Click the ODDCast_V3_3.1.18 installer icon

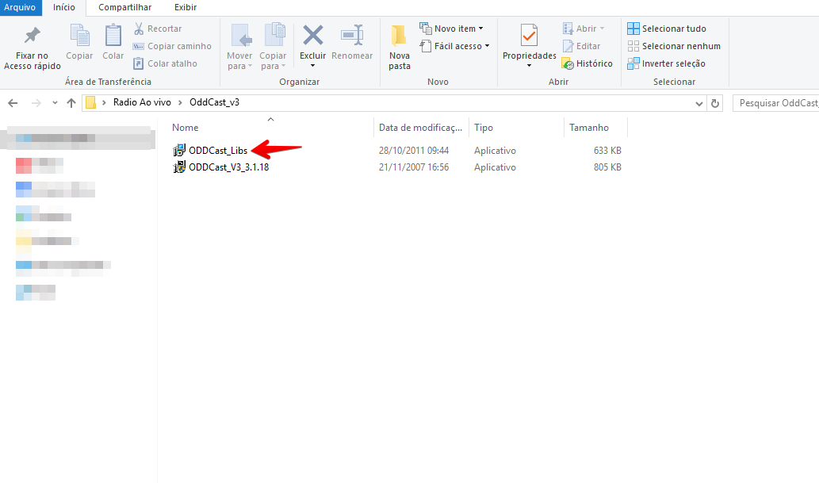[x=179, y=167]
